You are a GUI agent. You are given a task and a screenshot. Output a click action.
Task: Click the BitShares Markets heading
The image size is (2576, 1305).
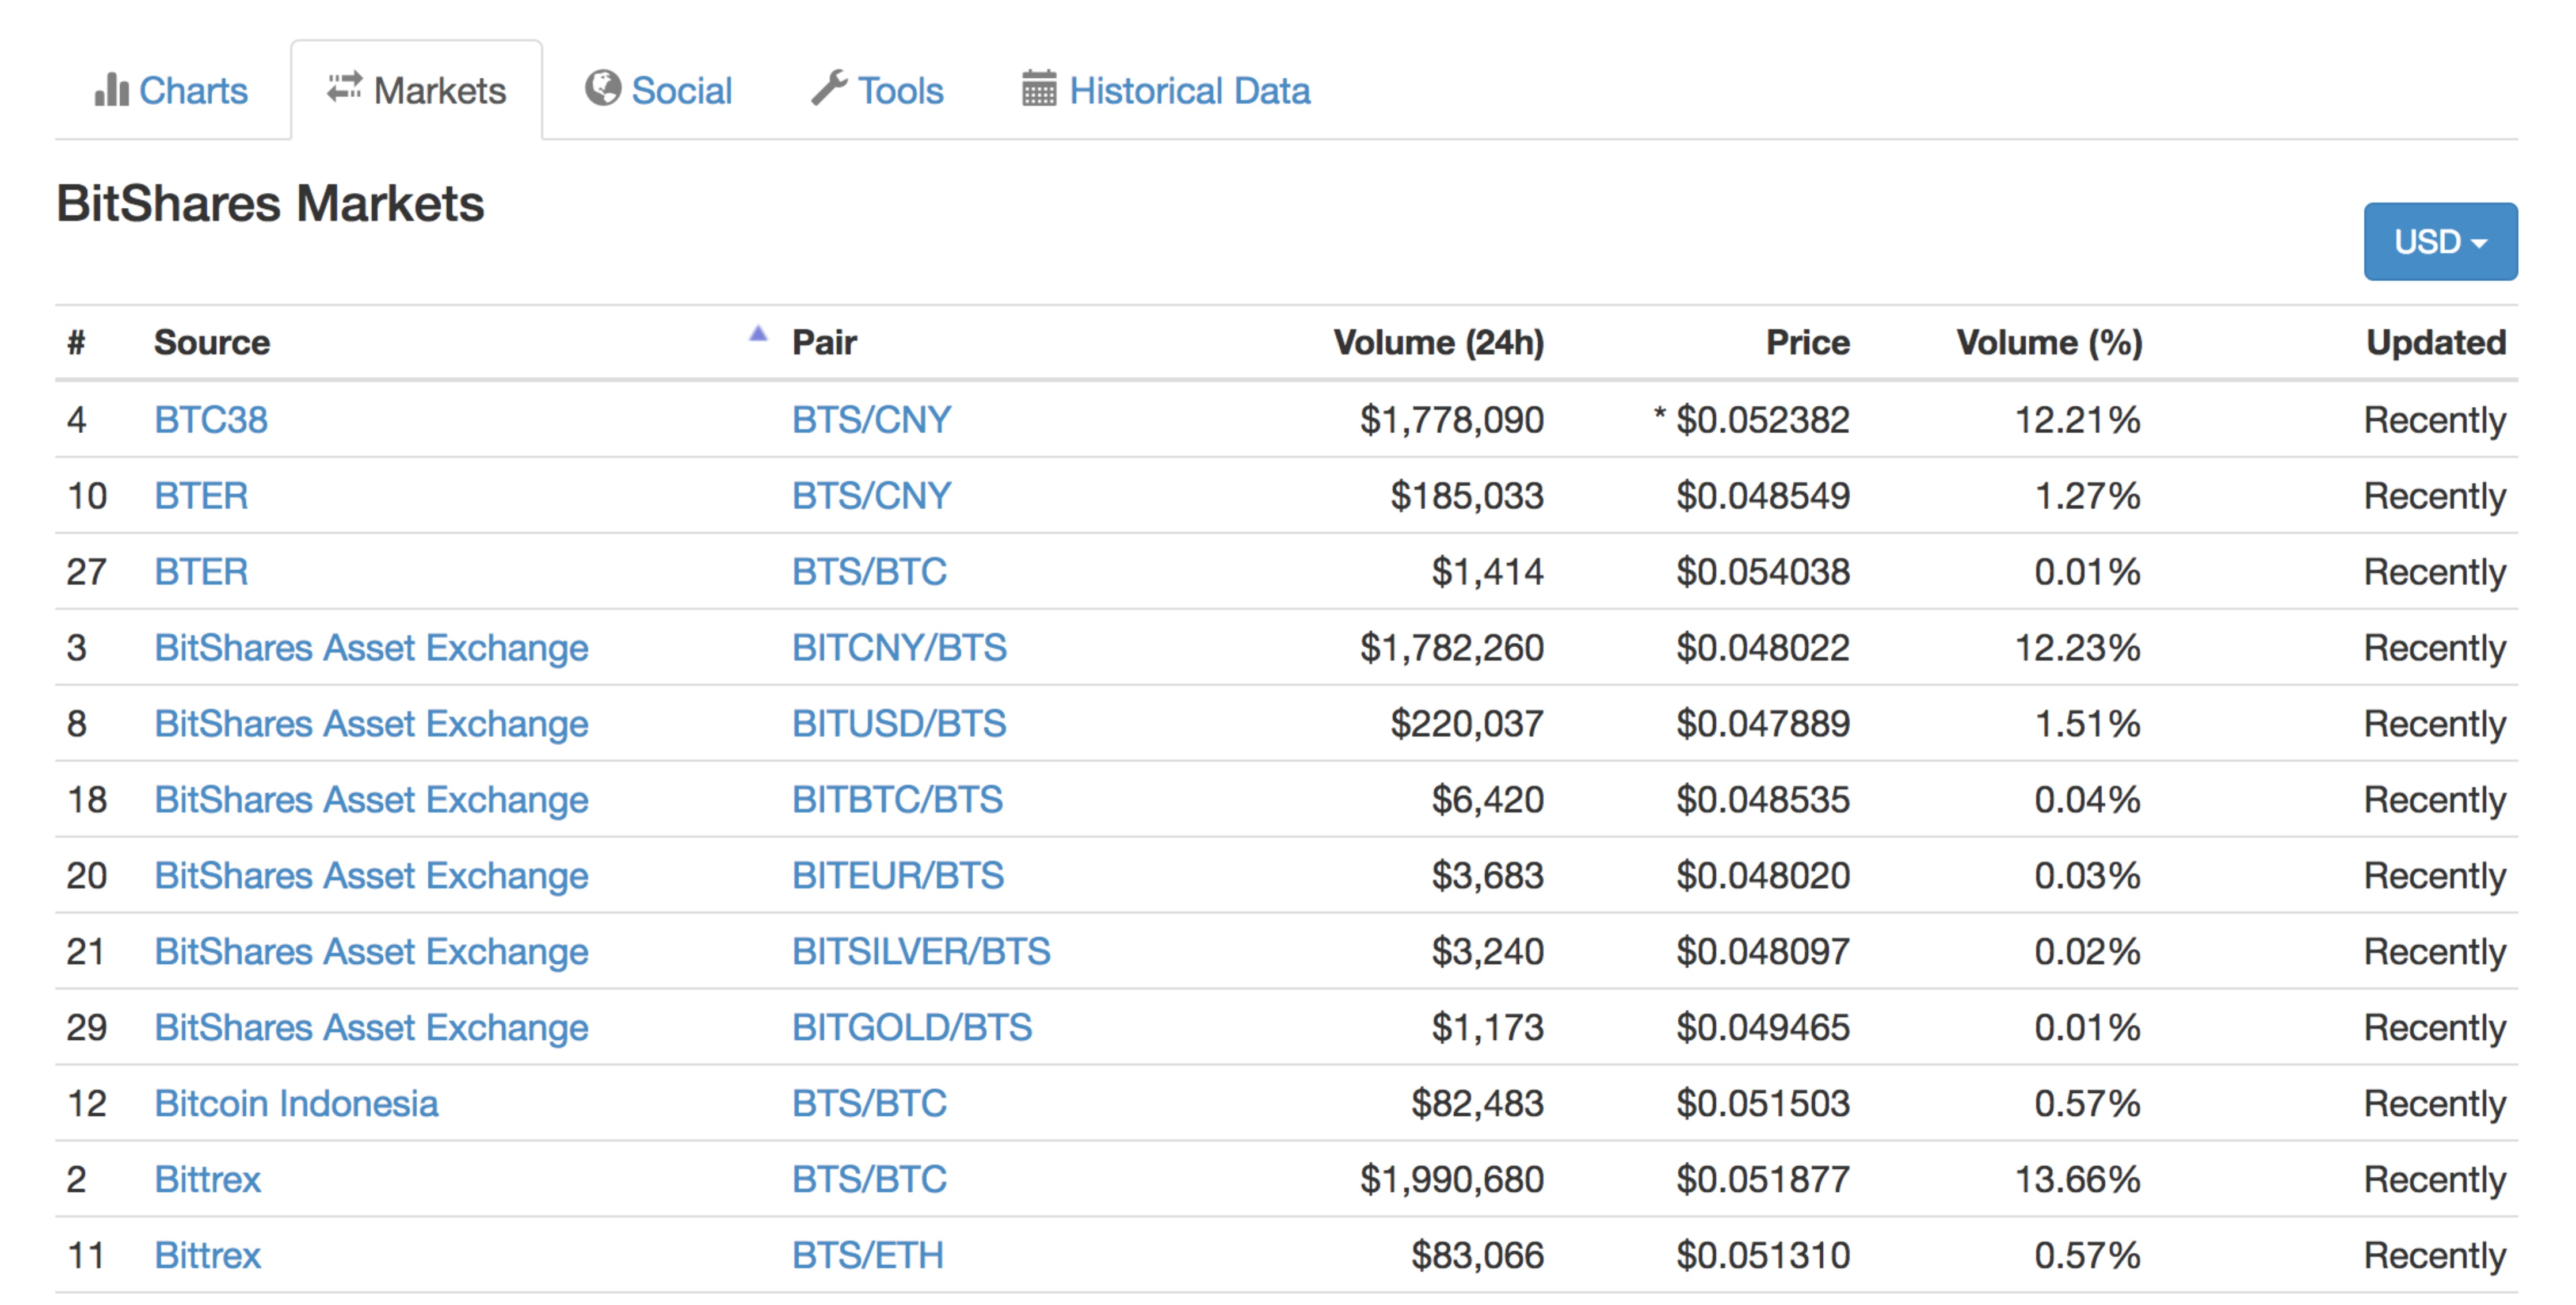270,204
